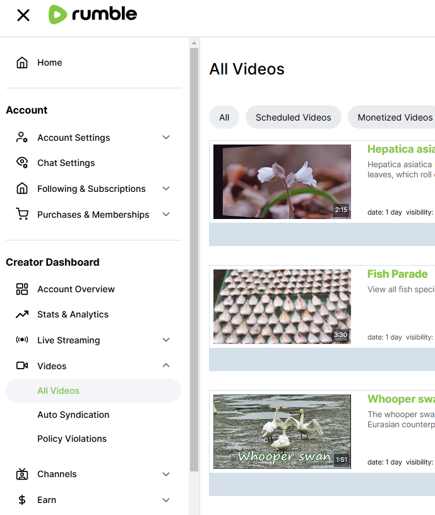Click the Following & Subscriptions label
Viewport: 435px width, 515px height.
point(92,189)
